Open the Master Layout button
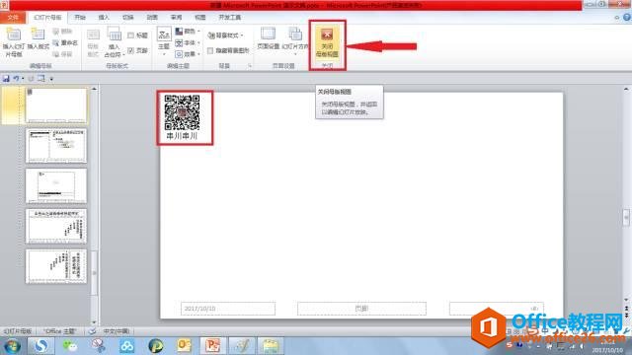This screenshot has width=632, height=355. pos(93,43)
